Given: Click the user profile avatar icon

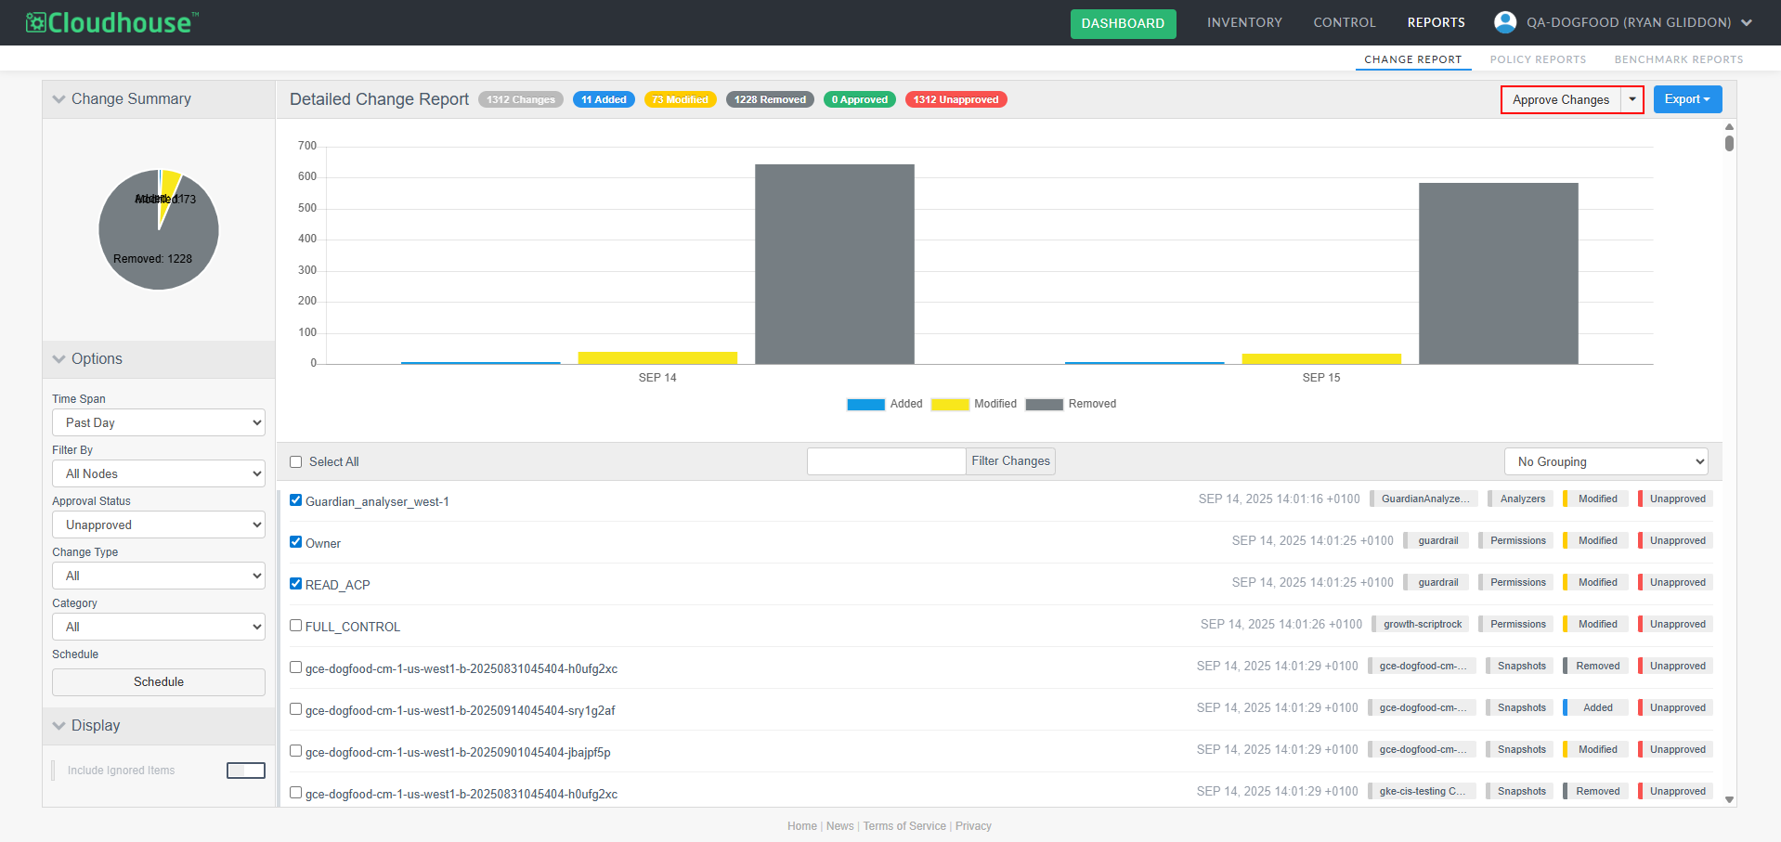Looking at the screenshot, I should pyautogui.click(x=1504, y=22).
